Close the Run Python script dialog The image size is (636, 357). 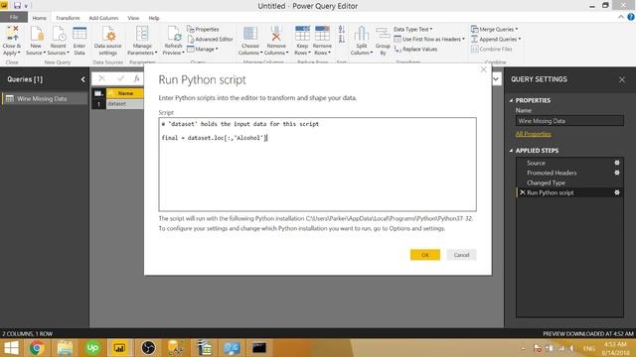coord(483,69)
